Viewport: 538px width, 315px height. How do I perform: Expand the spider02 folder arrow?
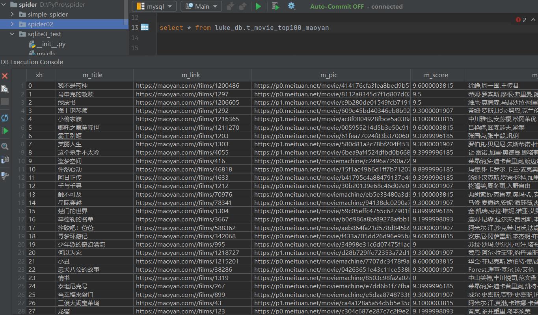pos(13,24)
